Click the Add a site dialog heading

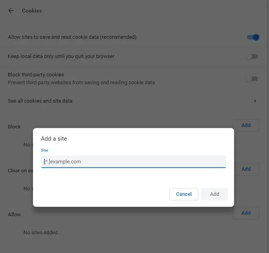tap(54, 139)
